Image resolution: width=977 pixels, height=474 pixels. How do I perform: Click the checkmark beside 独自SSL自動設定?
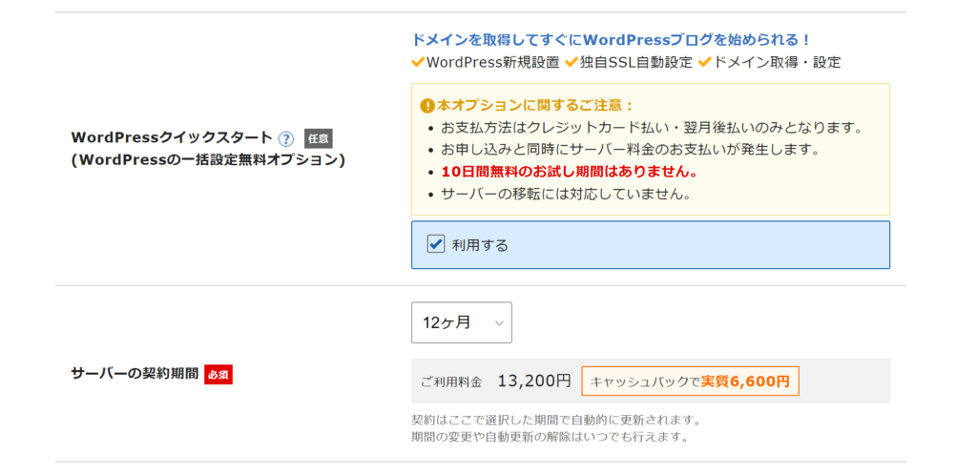[571, 62]
